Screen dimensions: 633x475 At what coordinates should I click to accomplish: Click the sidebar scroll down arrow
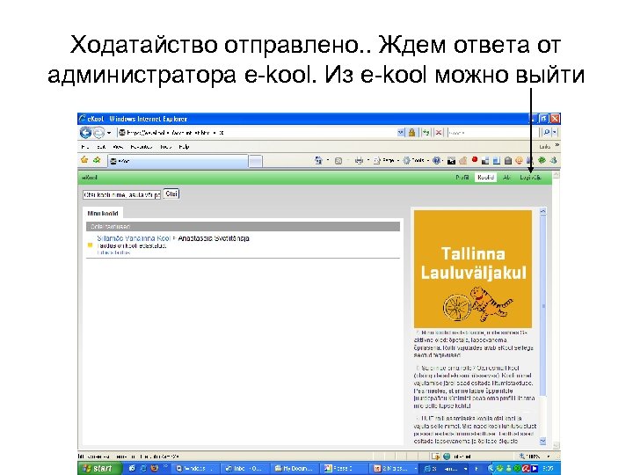click(x=543, y=441)
